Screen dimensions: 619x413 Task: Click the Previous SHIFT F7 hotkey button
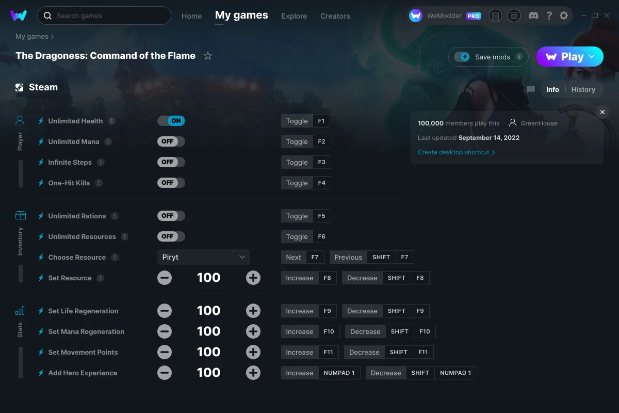coord(372,257)
